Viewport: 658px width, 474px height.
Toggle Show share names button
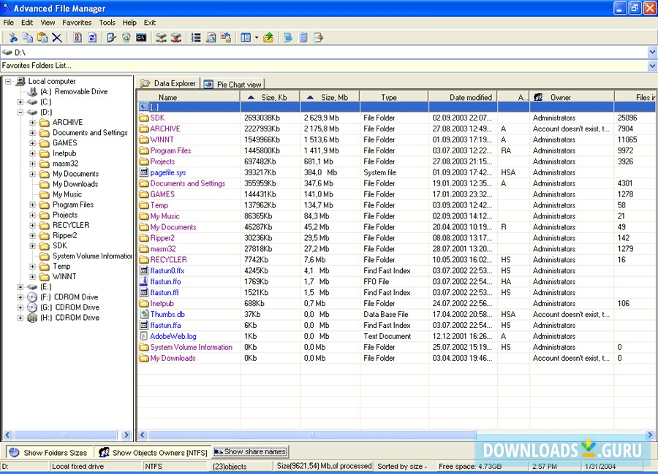[x=250, y=452]
